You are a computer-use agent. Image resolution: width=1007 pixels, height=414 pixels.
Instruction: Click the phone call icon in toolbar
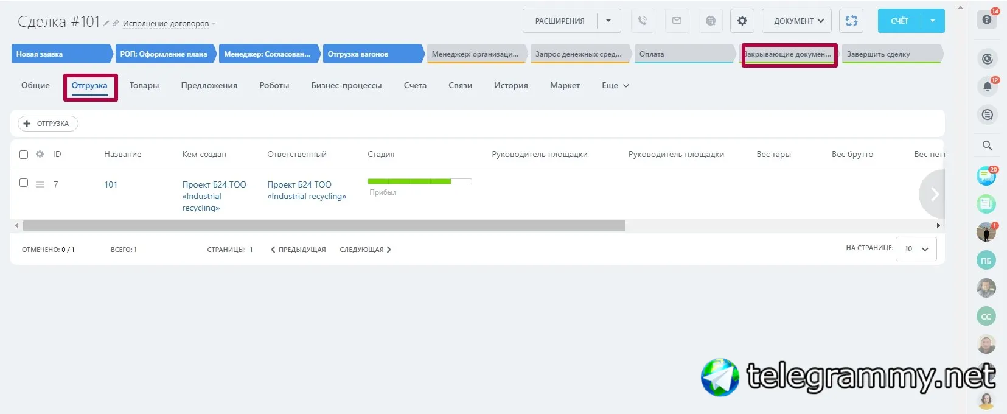coord(643,21)
